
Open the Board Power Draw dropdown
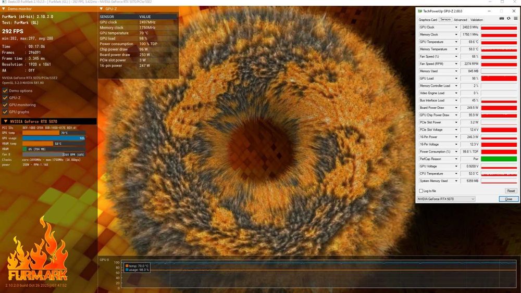(x=456, y=108)
